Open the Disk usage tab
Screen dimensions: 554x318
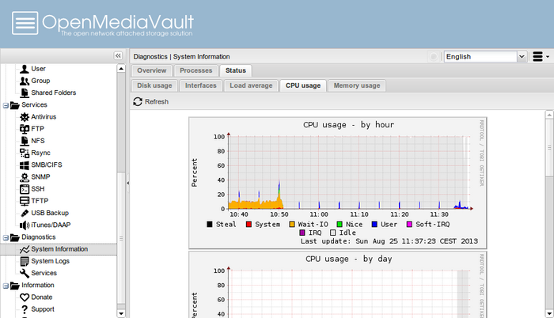[154, 85]
